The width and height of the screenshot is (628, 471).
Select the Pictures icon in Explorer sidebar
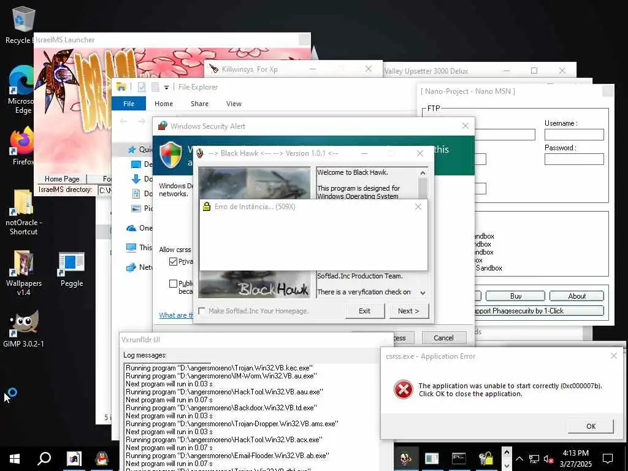(x=136, y=209)
